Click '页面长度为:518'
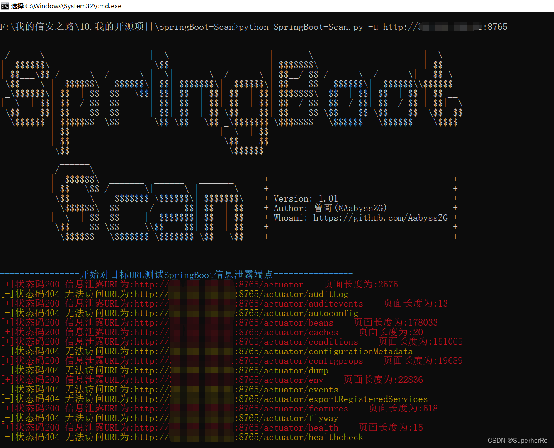The height and width of the screenshot is (448, 554). click(x=403, y=409)
